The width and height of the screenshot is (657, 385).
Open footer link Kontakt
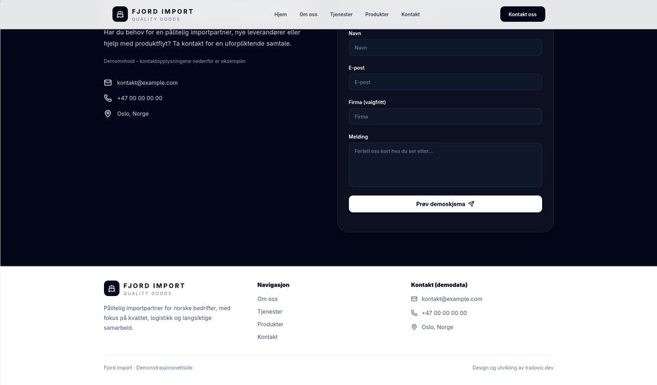tap(268, 337)
